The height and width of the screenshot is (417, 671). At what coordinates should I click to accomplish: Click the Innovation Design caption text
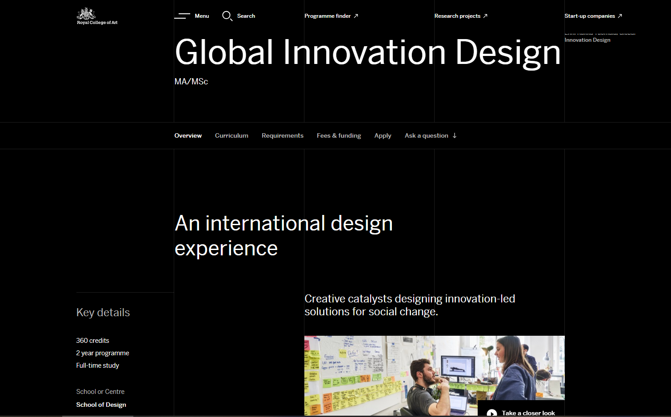pos(587,40)
